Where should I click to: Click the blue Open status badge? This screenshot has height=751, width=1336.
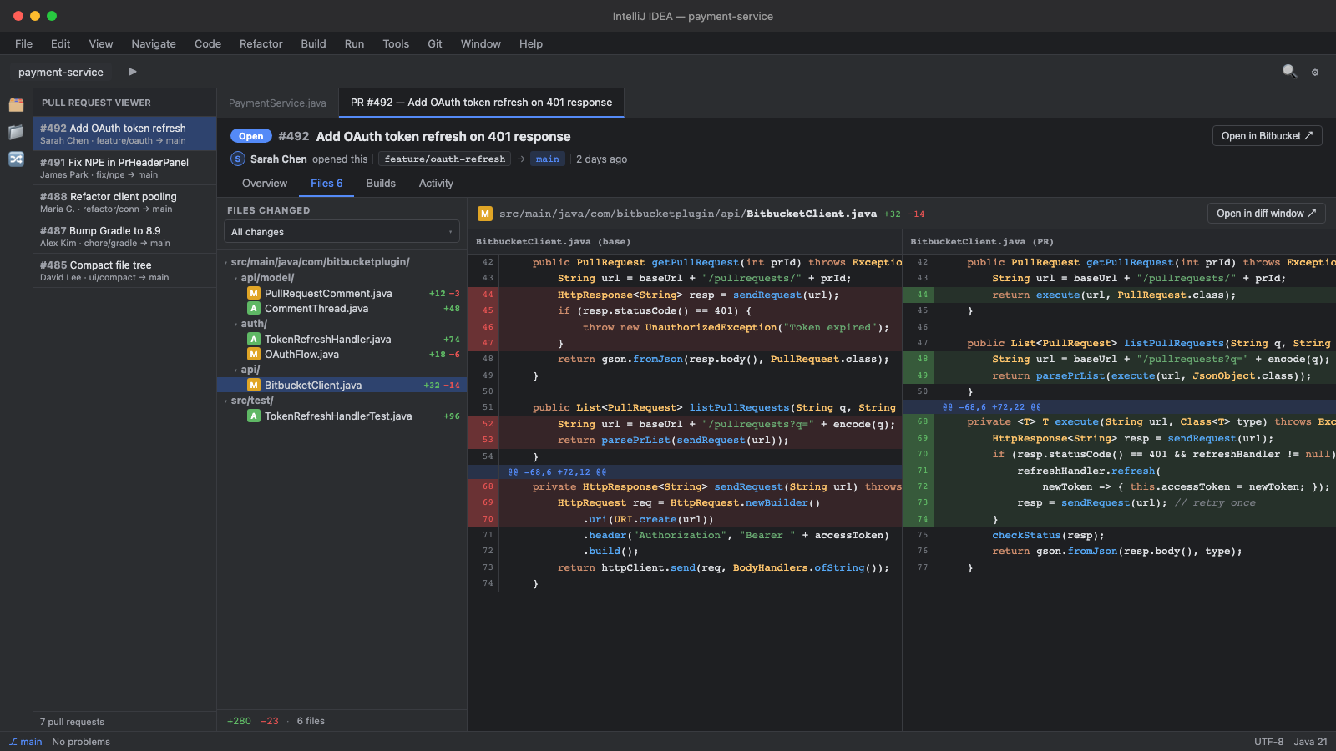tap(250, 136)
